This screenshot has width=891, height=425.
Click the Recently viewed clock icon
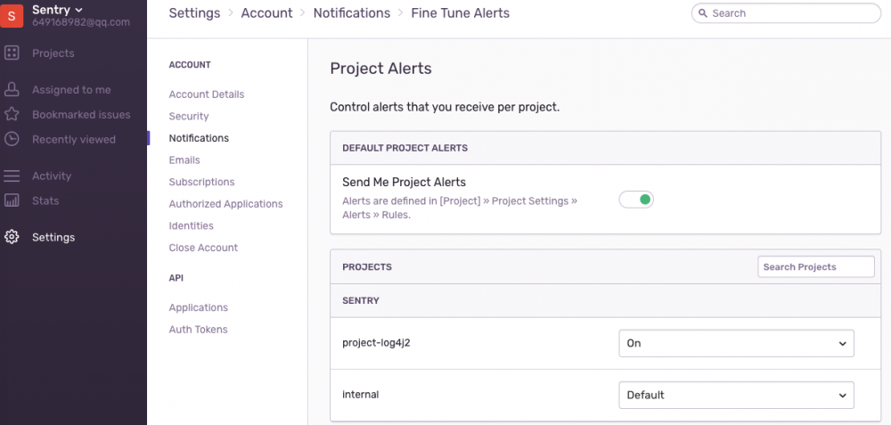point(12,139)
